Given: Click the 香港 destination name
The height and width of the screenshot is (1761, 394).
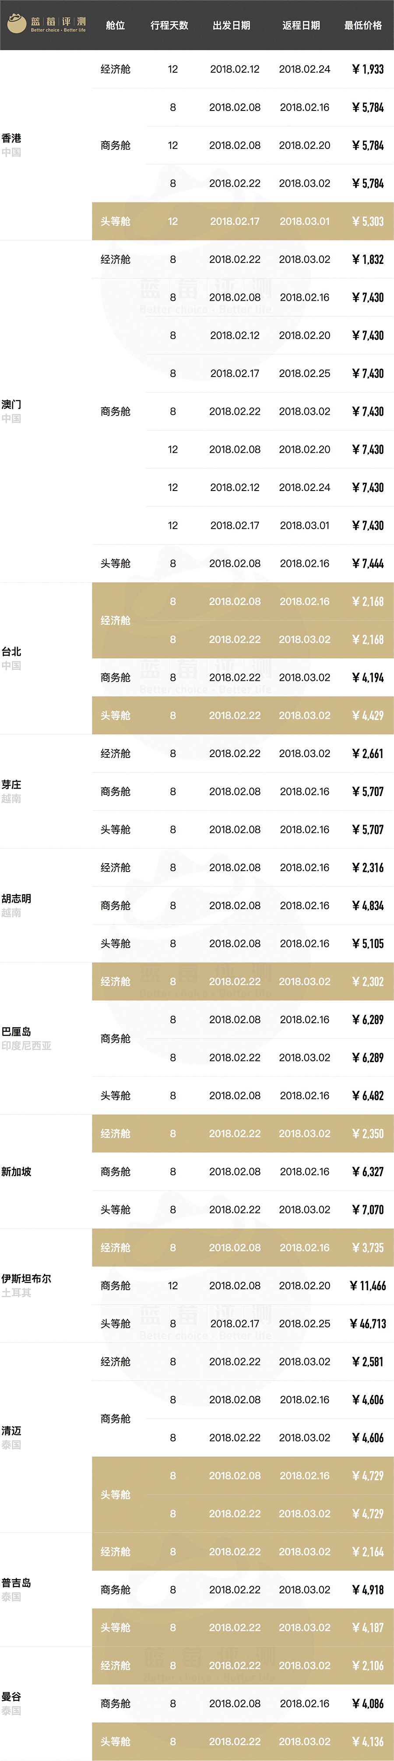Looking at the screenshot, I should click(x=11, y=138).
